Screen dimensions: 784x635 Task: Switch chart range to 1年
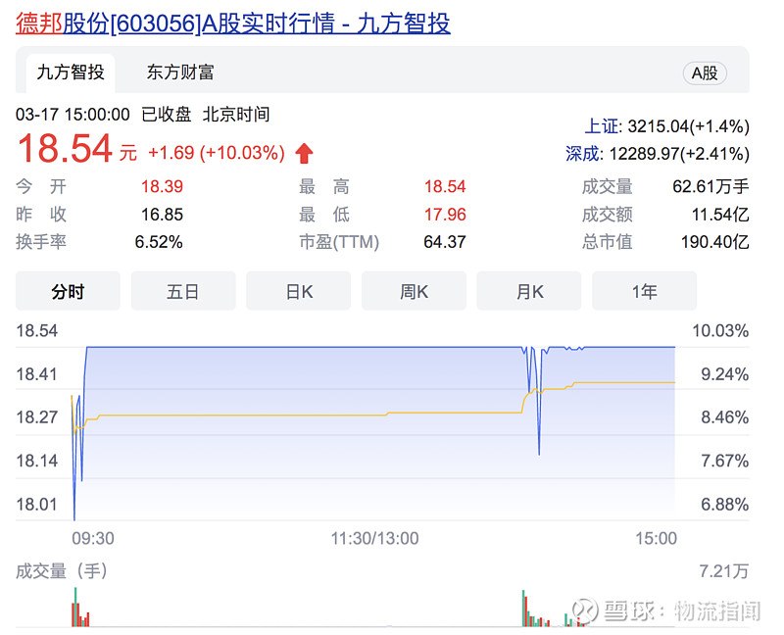pyautogui.click(x=645, y=291)
